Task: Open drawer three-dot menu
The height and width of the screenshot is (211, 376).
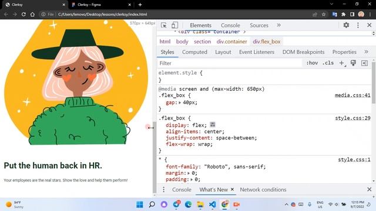Action: tap(163, 190)
